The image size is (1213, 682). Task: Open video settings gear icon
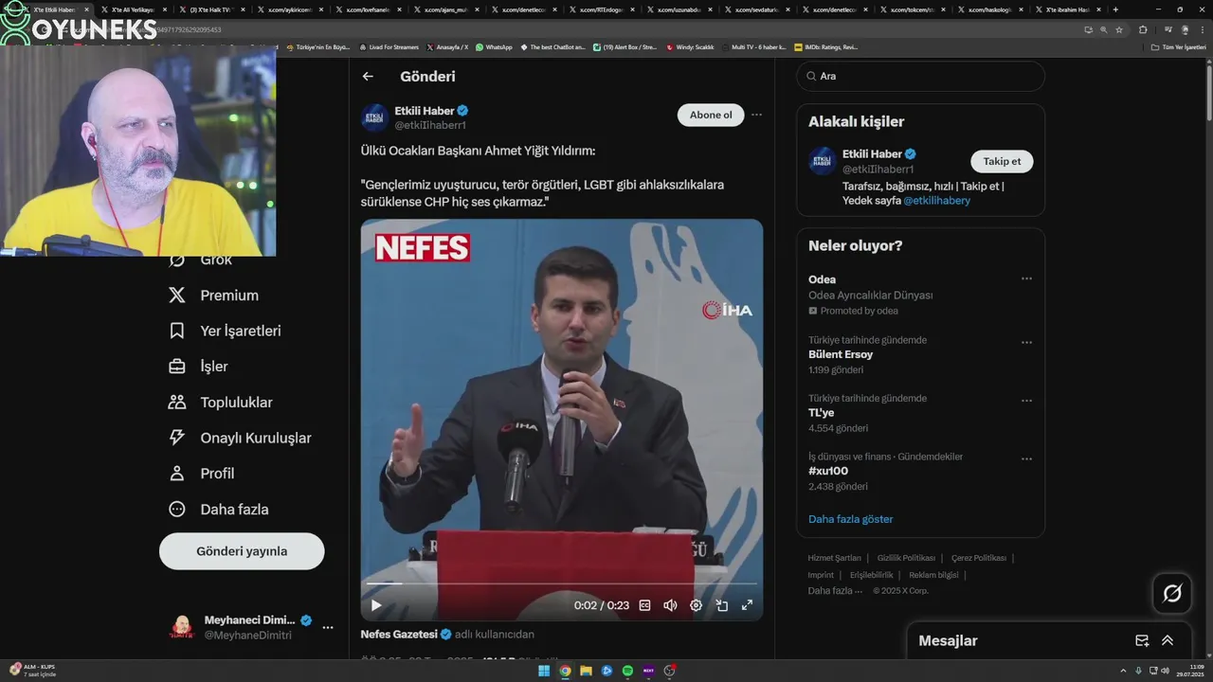(697, 605)
